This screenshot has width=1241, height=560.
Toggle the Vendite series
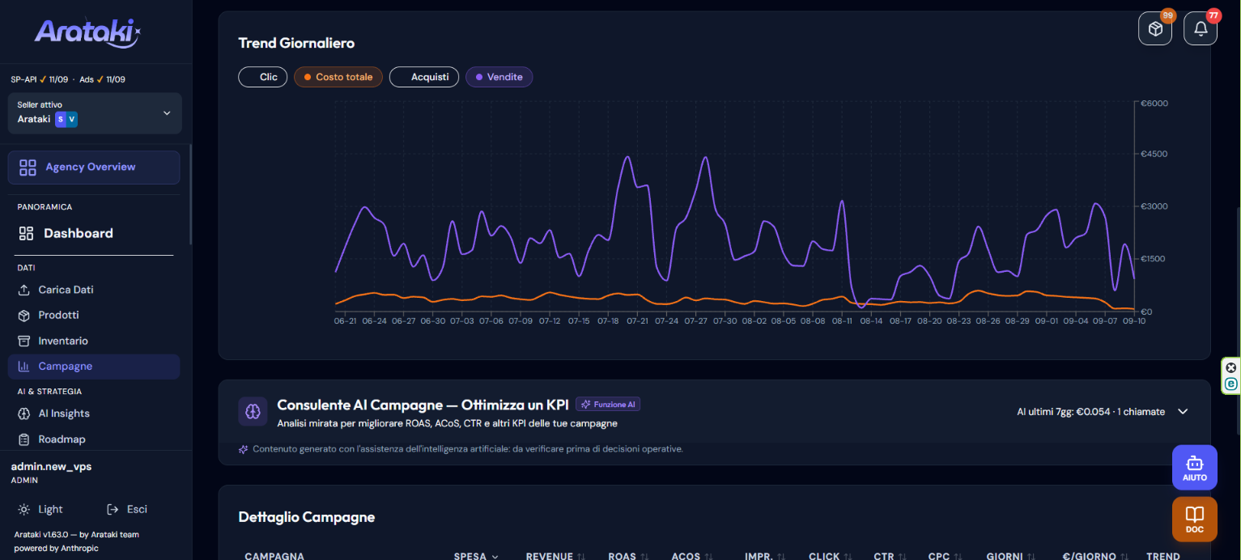click(x=499, y=77)
